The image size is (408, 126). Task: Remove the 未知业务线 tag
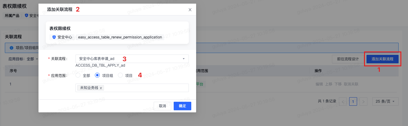pyautogui.click(x=101, y=88)
